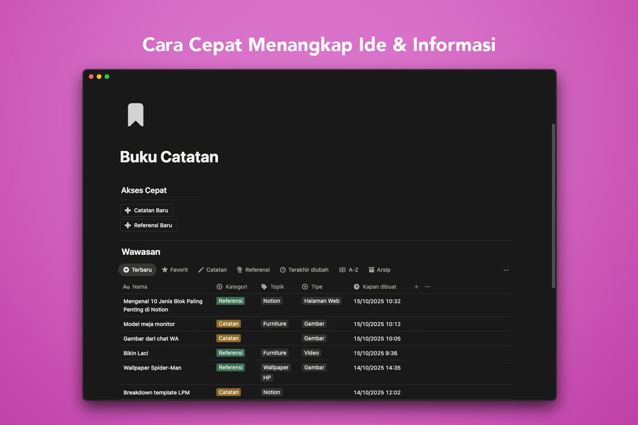Switch to Terakhir diubah view

304,270
